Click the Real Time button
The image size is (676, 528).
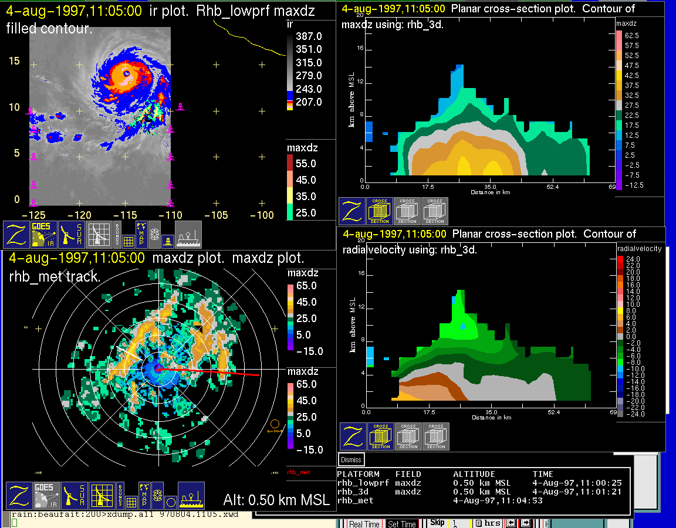tap(364, 524)
